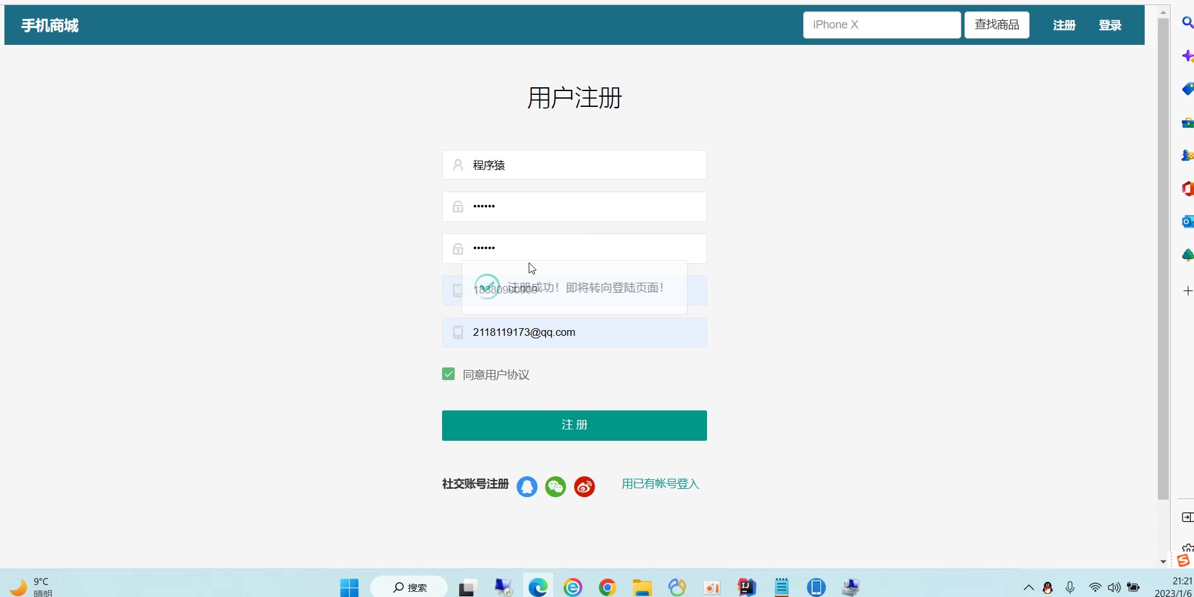Open the Edge browser in the taskbar
Screen dimensions: 1194x597
pos(538,588)
